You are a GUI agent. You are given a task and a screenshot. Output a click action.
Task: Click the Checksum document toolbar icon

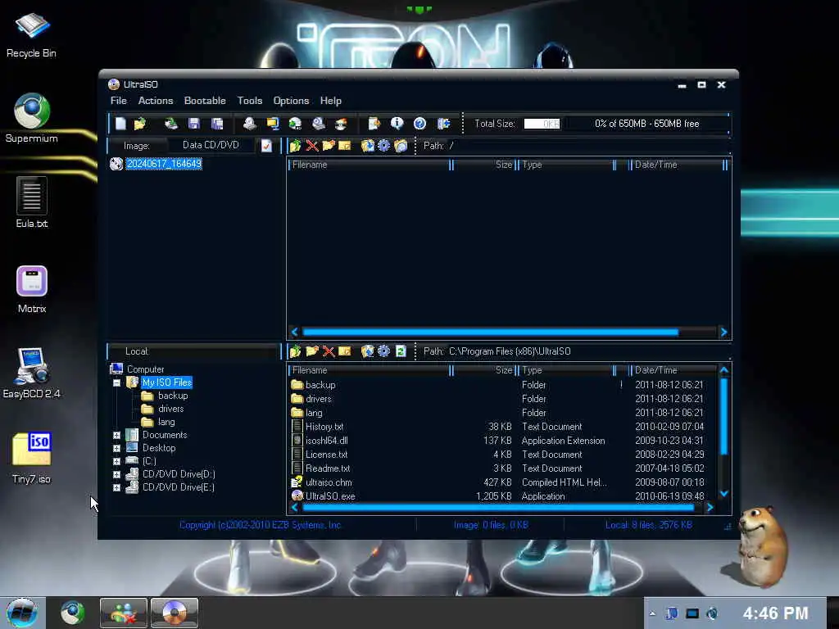click(x=374, y=124)
